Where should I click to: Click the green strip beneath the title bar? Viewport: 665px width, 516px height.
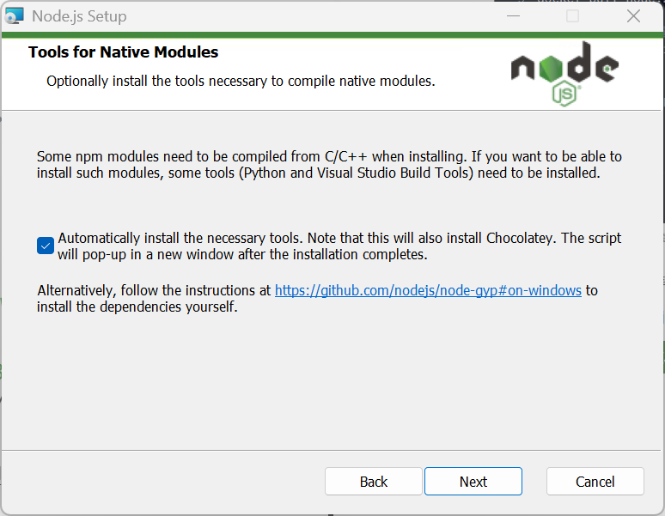click(x=332, y=35)
